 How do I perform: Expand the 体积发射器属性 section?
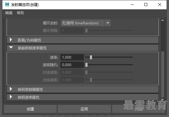point(83,89)
